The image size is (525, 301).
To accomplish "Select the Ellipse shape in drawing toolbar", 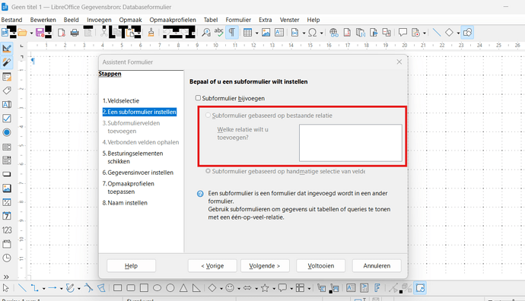I will point(157,288).
